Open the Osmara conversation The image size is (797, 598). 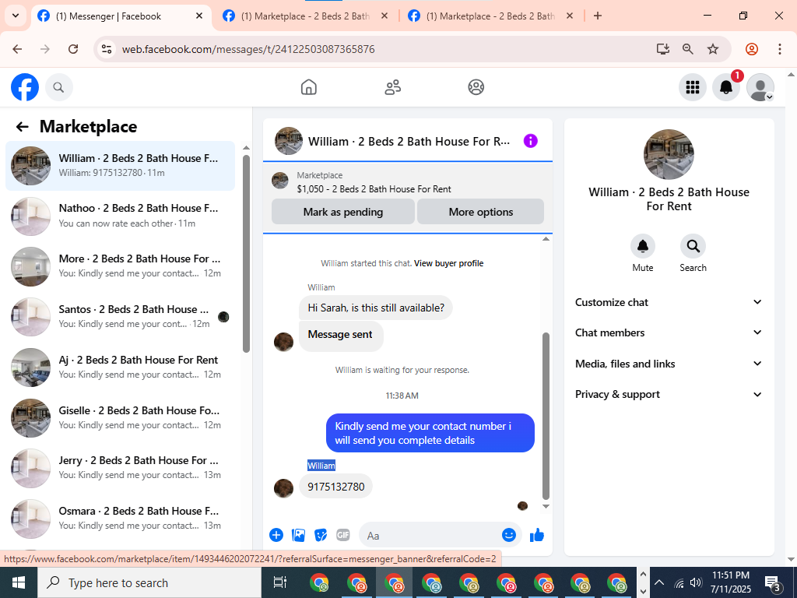coord(121,518)
